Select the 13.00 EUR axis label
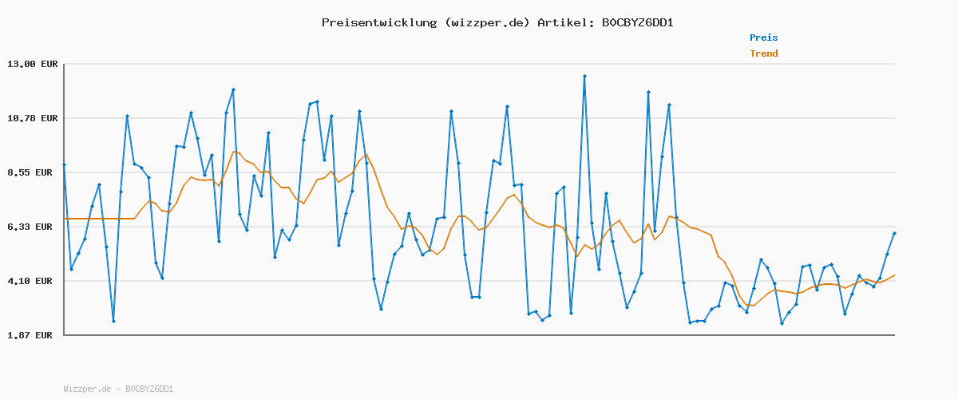The image size is (958, 399). coord(33,64)
